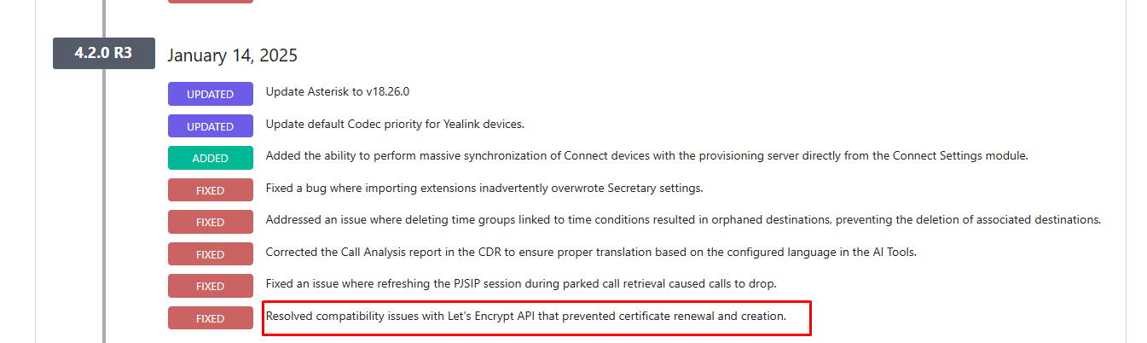Click the Call Analysis report translation entry
The image size is (1147, 343).
point(591,252)
